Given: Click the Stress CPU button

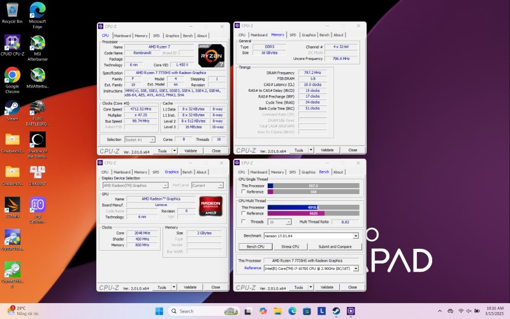Looking at the screenshot, I should 290,247.
